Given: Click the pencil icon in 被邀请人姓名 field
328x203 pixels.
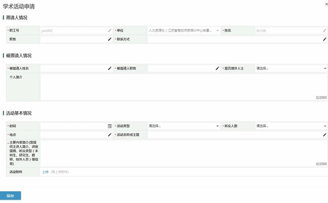Looking at the screenshot, I should (x=110, y=68).
